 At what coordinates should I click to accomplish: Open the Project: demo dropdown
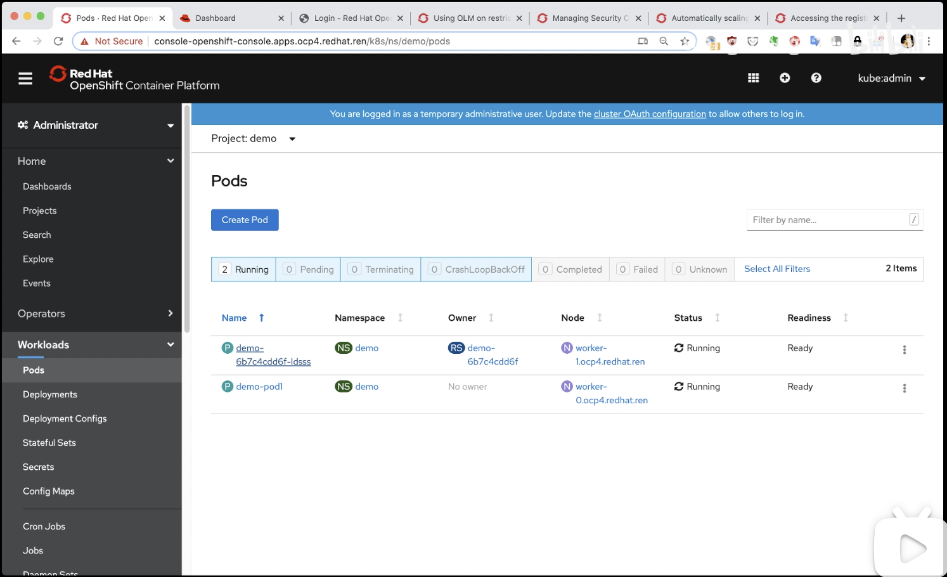pyautogui.click(x=254, y=139)
